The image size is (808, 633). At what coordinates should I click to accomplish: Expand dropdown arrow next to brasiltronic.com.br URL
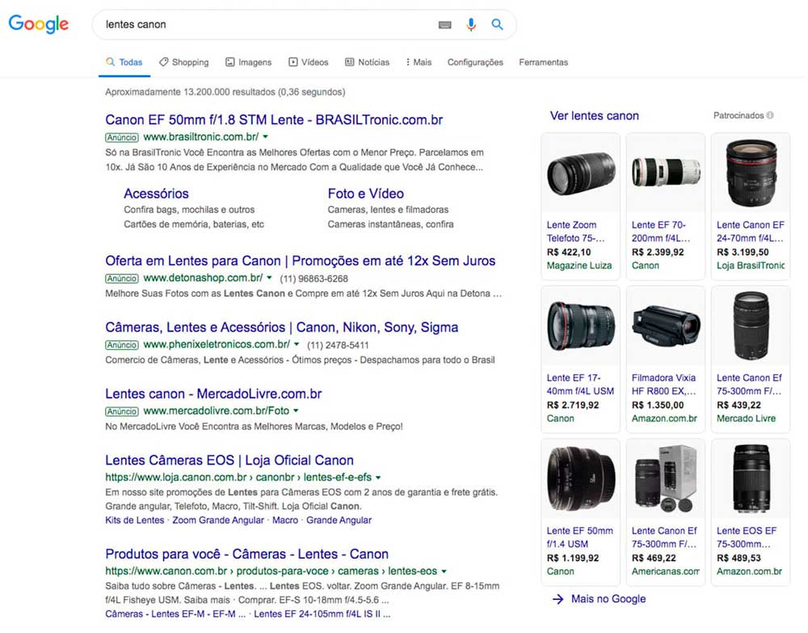click(265, 137)
